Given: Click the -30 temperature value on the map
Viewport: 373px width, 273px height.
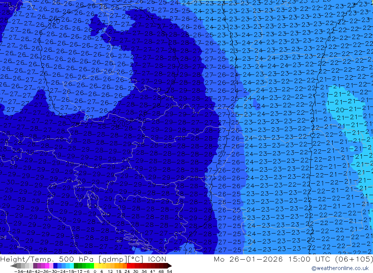Looking at the screenshot, I should click(7, 182).
